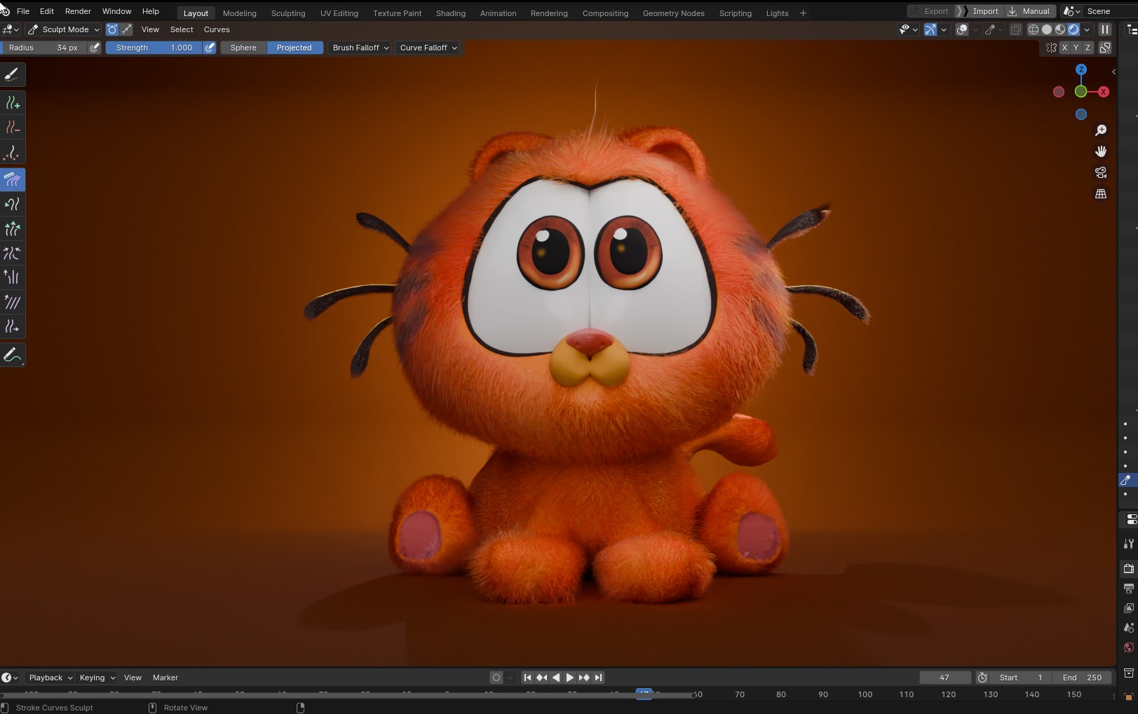The image size is (1138, 714).
Task: Select the Grow/Shrink curves tool
Action: 13,228
